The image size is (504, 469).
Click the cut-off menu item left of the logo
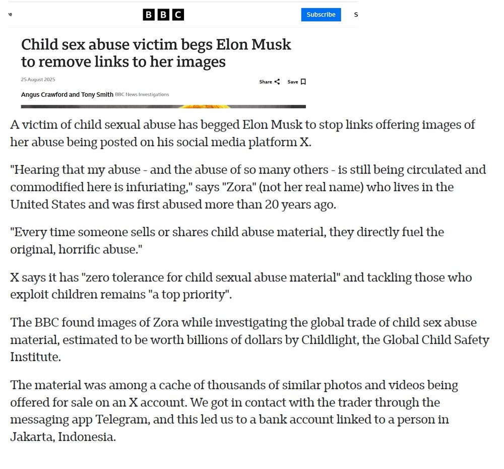10,14
